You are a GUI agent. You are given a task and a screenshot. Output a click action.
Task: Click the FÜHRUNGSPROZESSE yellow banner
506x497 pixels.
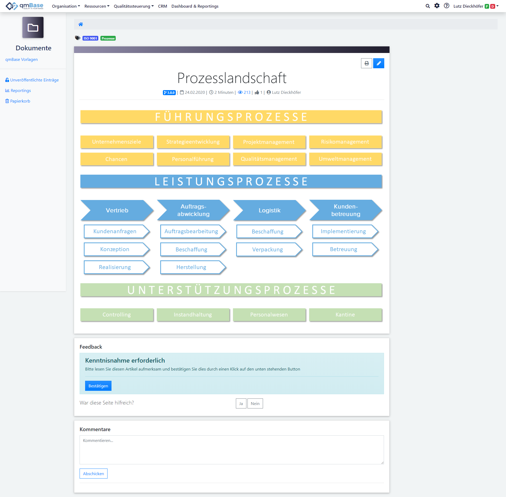point(231,117)
